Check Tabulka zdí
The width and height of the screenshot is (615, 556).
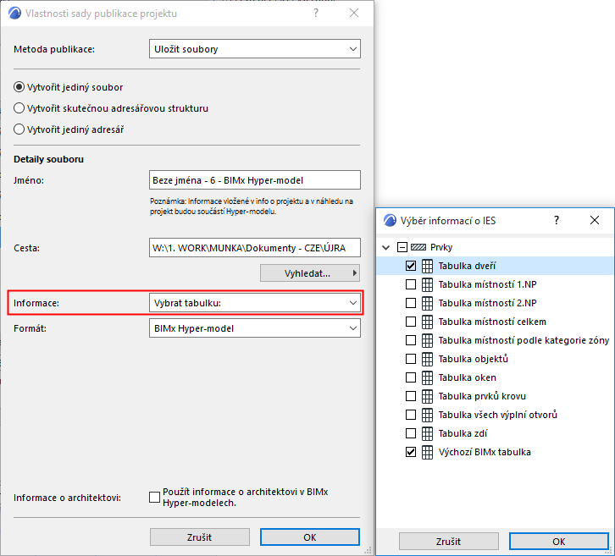tap(411, 433)
